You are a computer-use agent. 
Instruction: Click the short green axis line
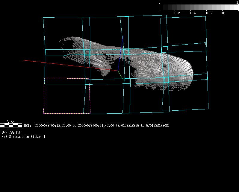pos(120,74)
